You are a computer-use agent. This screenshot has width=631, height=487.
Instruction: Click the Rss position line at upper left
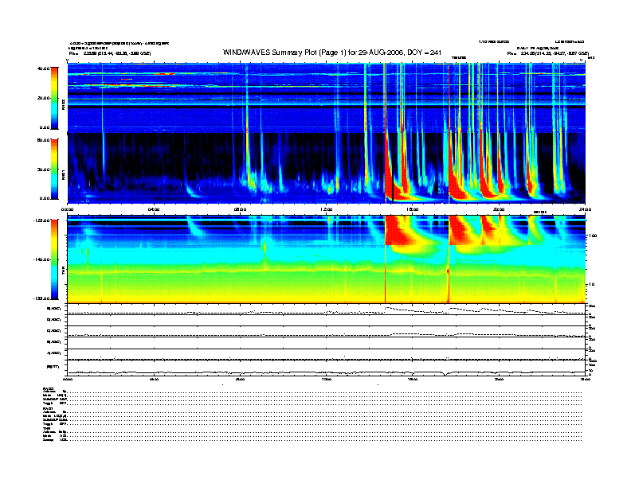(110, 53)
